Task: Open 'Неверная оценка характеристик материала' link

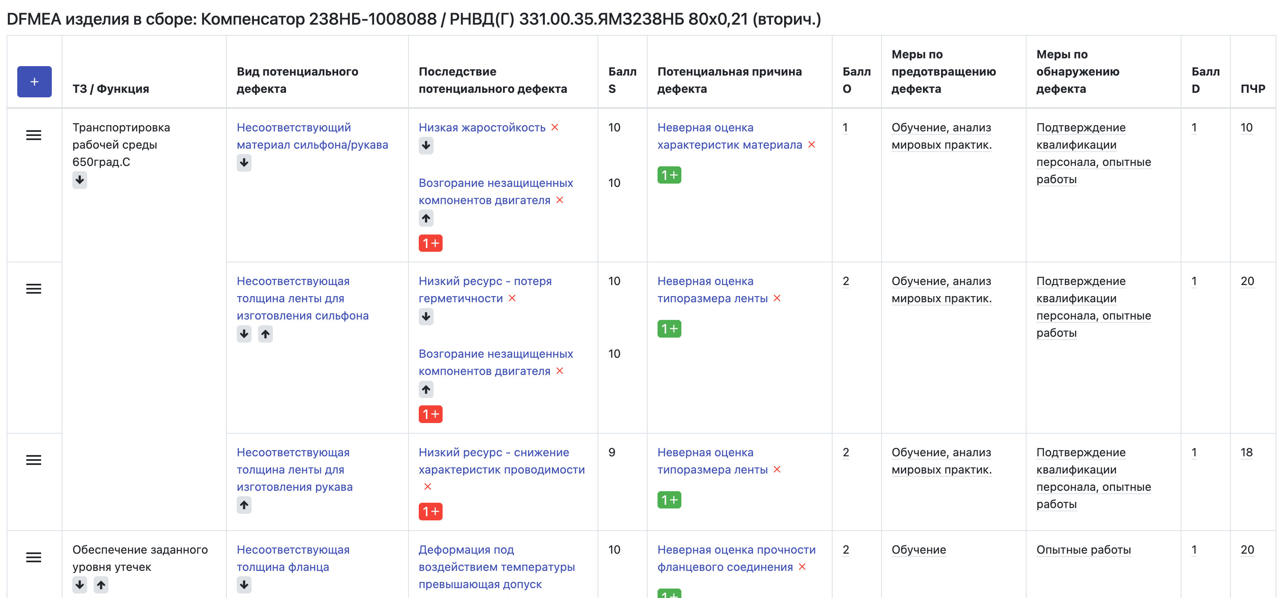Action: click(x=730, y=136)
